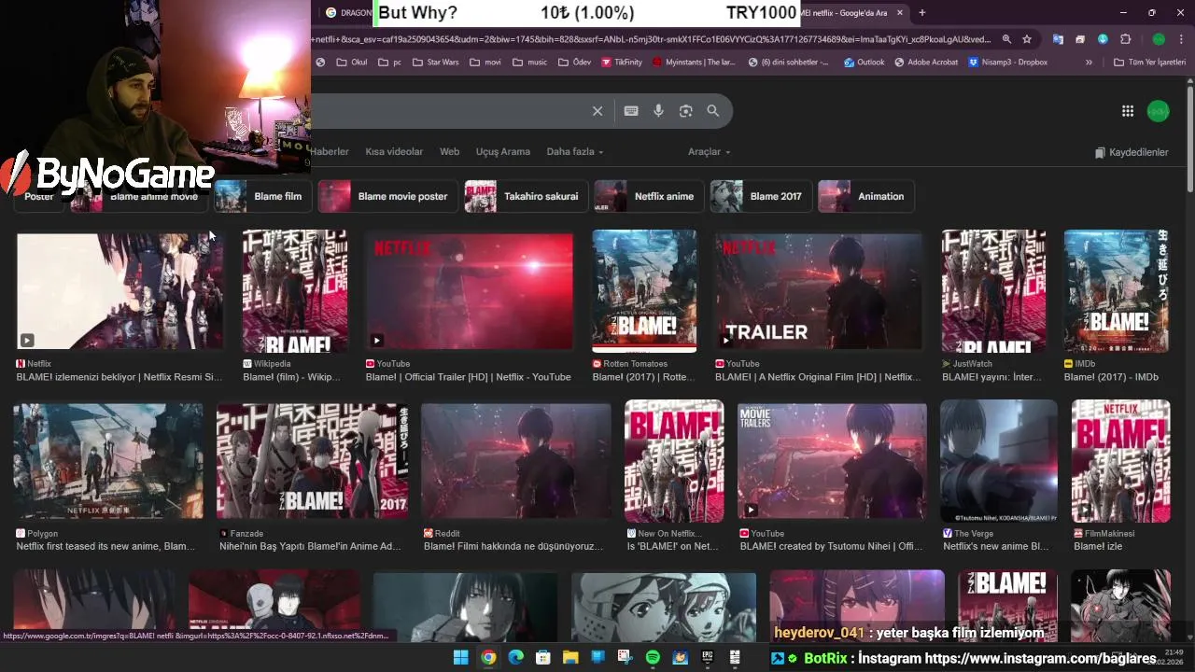Switch to the Web results tab

pyautogui.click(x=449, y=152)
